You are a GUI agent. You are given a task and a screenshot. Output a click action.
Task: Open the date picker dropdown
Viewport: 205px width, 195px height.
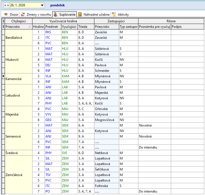pyautogui.click(x=42, y=5)
